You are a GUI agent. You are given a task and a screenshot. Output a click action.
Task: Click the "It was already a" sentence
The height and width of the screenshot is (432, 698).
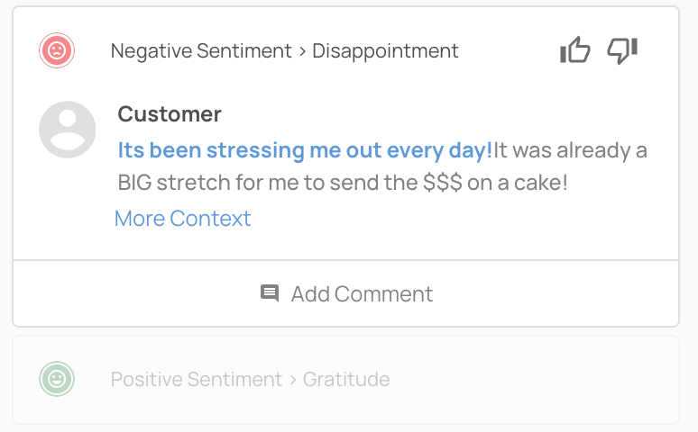coord(570,149)
